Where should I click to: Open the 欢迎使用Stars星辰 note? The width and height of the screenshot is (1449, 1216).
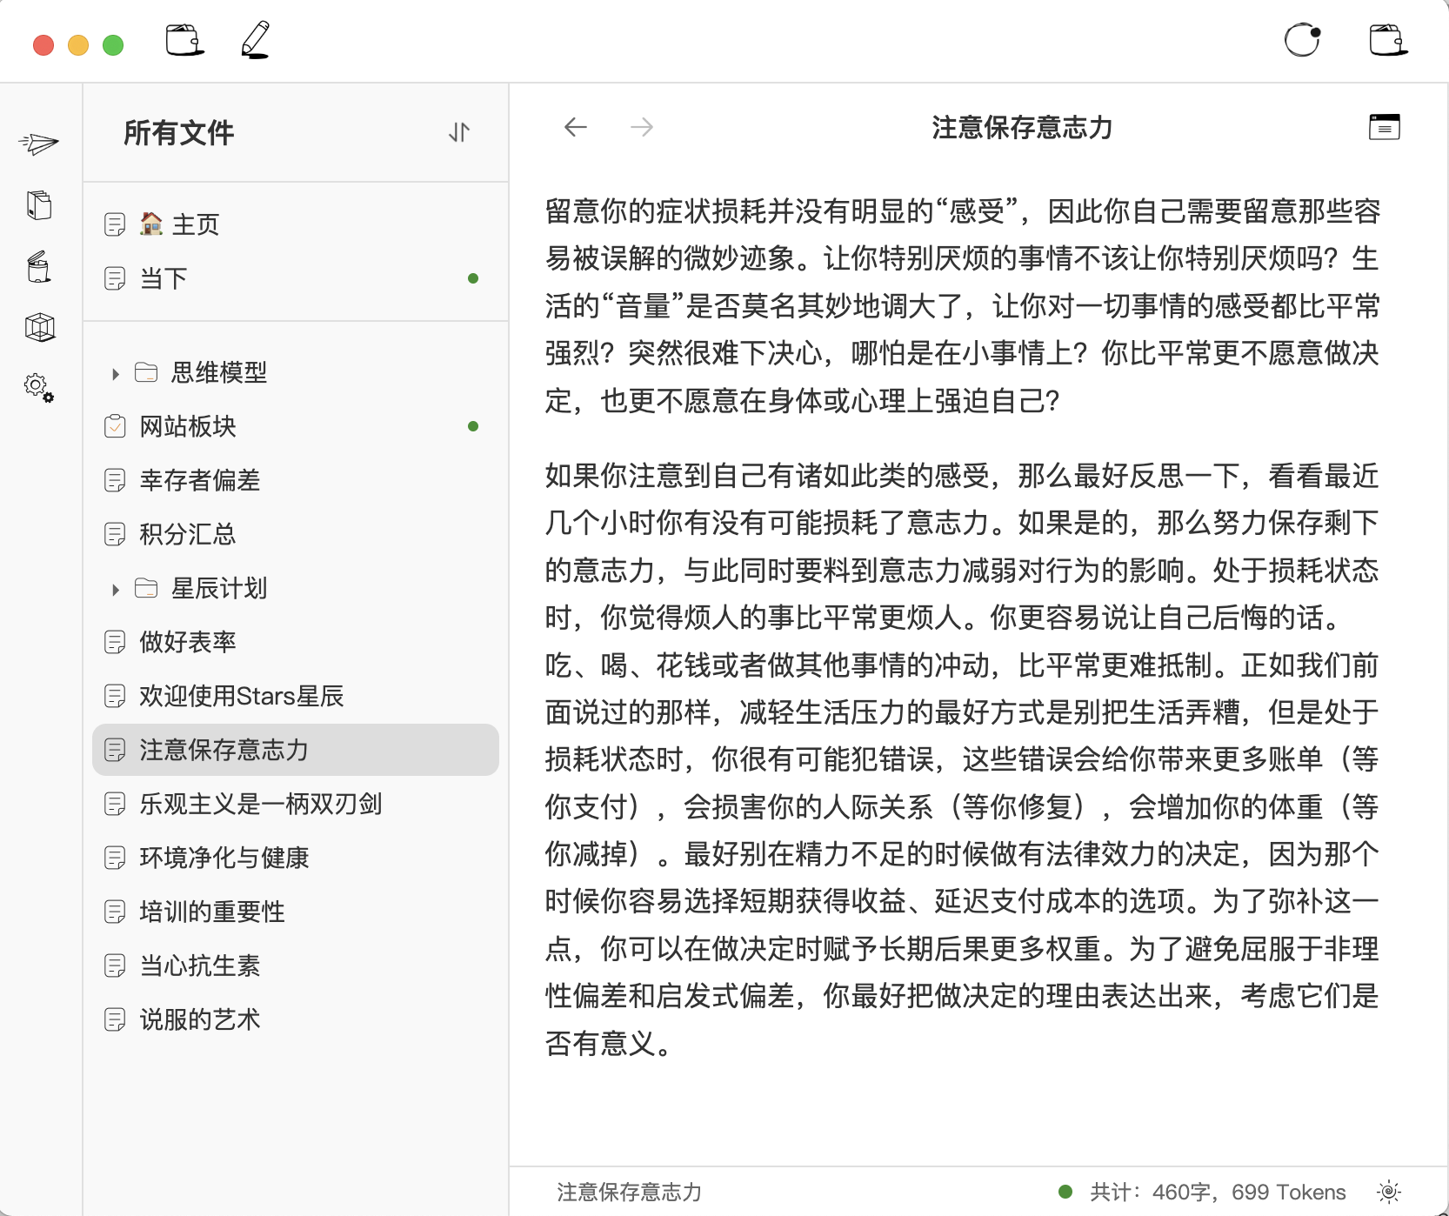coord(241,696)
